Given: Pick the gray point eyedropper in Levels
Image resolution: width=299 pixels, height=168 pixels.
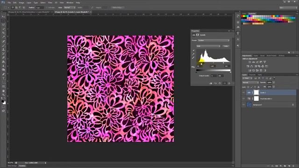Looking at the screenshot, I should (193, 54).
